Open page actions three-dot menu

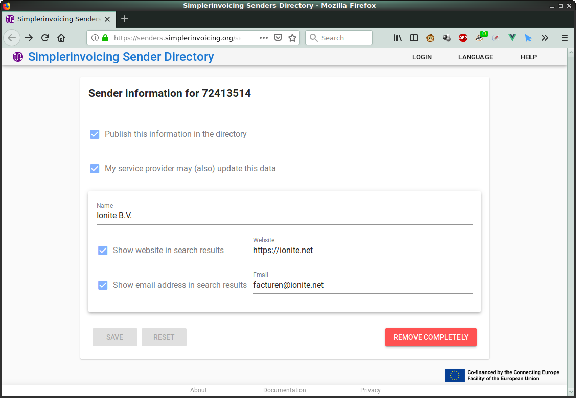pyautogui.click(x=263, y=38)
